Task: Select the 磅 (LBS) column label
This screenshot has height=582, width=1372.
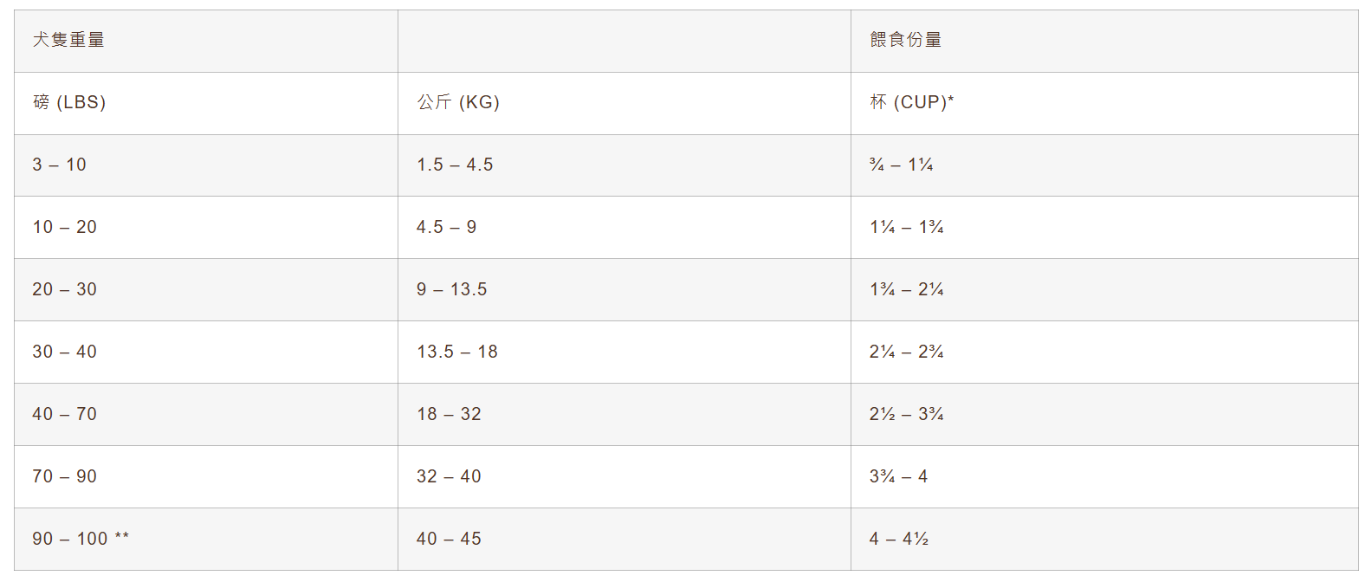Action: coord(69,102)
